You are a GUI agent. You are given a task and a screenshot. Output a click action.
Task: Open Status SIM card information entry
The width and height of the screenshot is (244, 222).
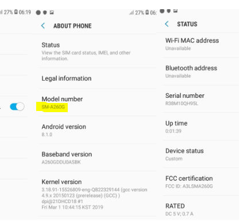[x=98, y=51]
